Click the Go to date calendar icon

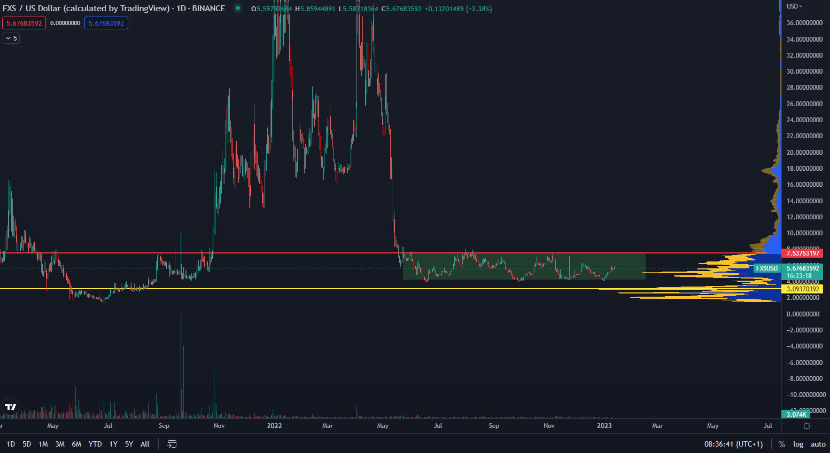click(172, 444)
